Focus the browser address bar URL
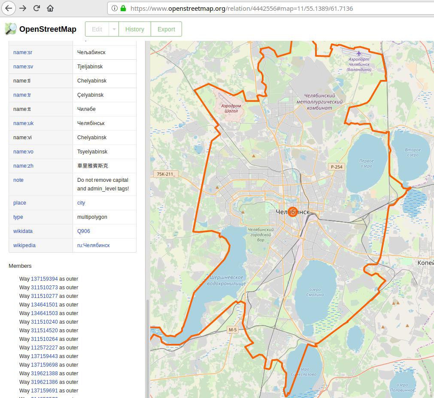Image resolution: width=434 pixels, height=398 pixels. point(242,9)
